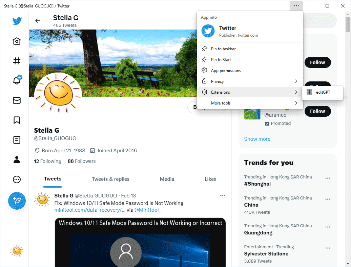Open options for #Shanghai trend

pyautogui.click(x=328, y=178)
